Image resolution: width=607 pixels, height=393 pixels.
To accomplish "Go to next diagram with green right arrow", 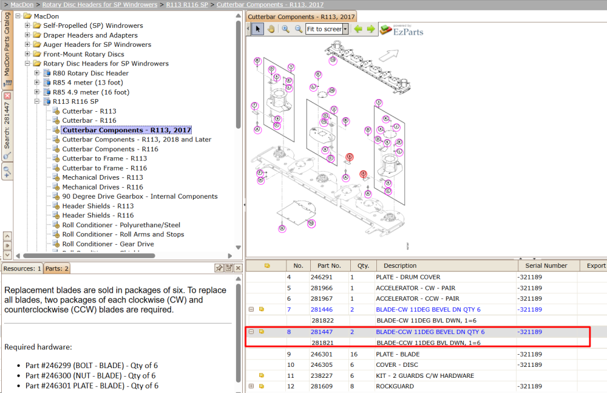I will (x=371, y=29).
